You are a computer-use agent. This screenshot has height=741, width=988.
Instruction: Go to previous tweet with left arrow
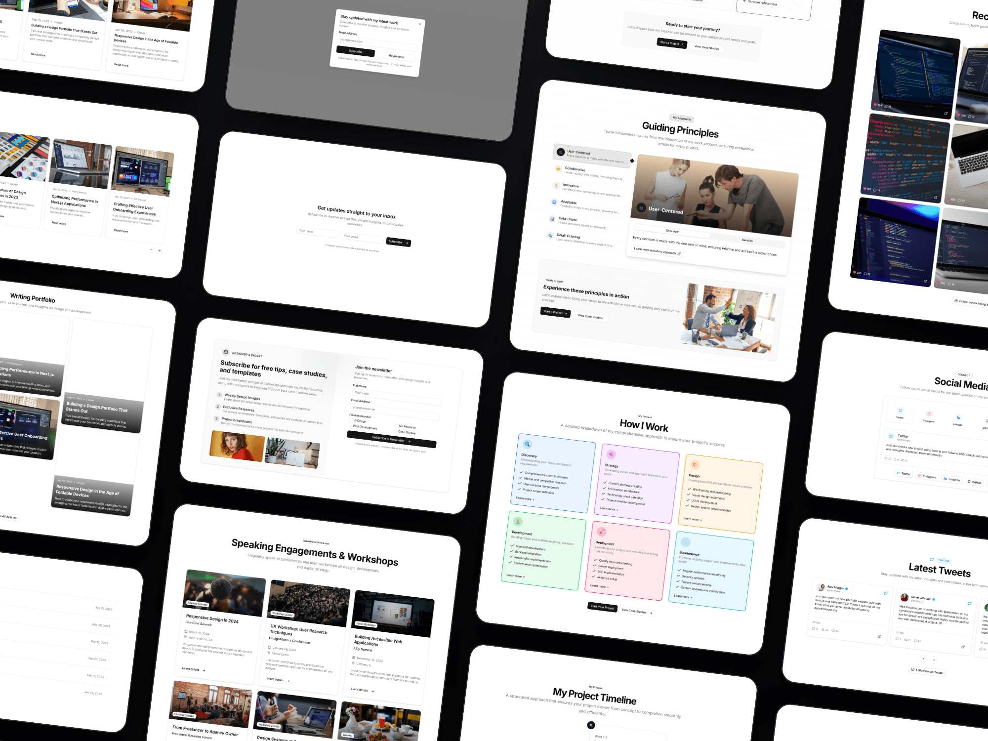pos(924,659)
